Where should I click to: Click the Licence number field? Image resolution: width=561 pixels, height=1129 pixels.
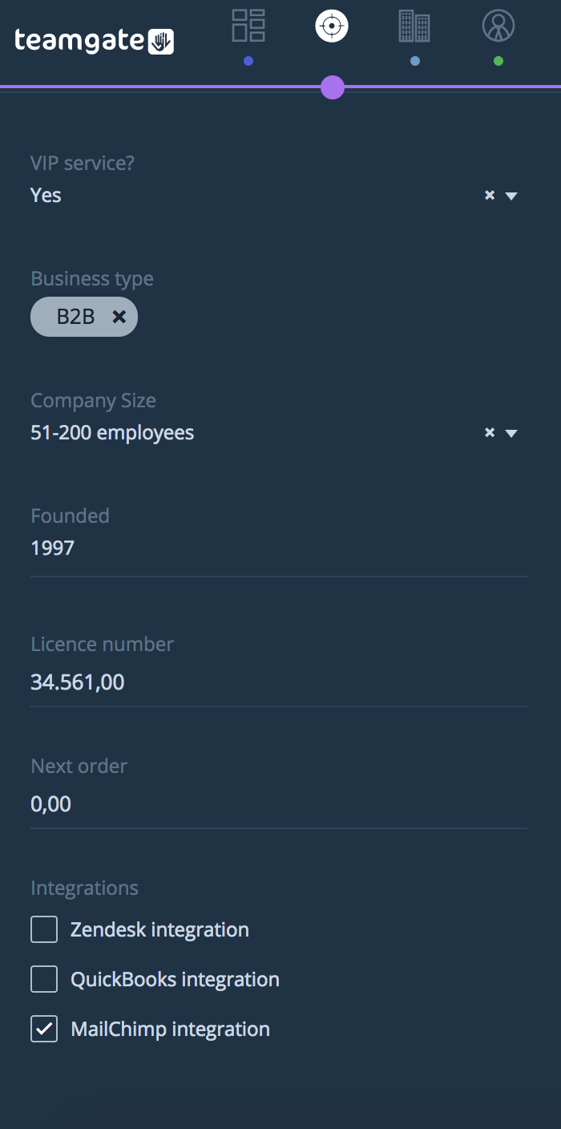coord(279,682)
